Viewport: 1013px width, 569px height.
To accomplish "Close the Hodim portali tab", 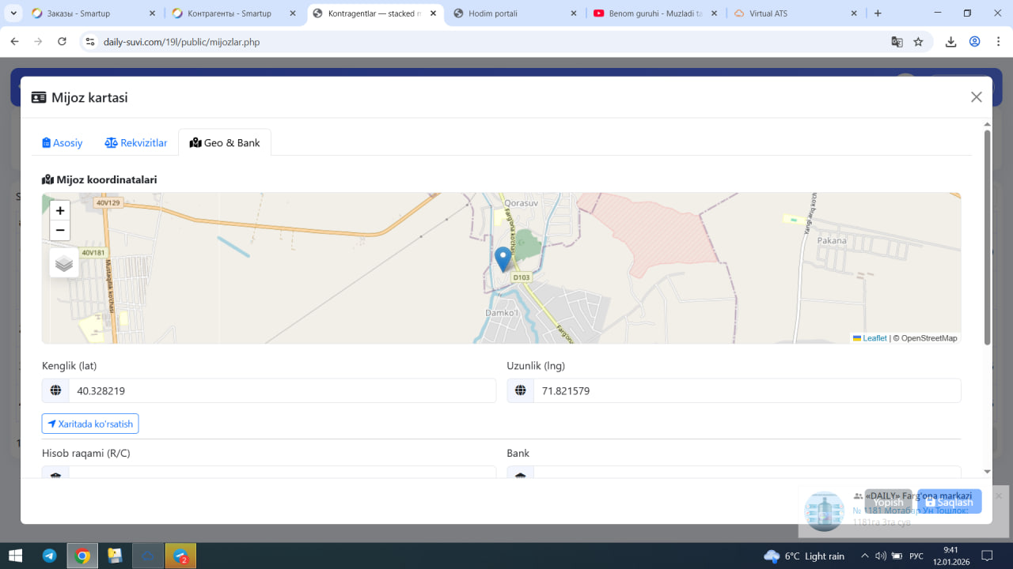I will pos(573,13).
